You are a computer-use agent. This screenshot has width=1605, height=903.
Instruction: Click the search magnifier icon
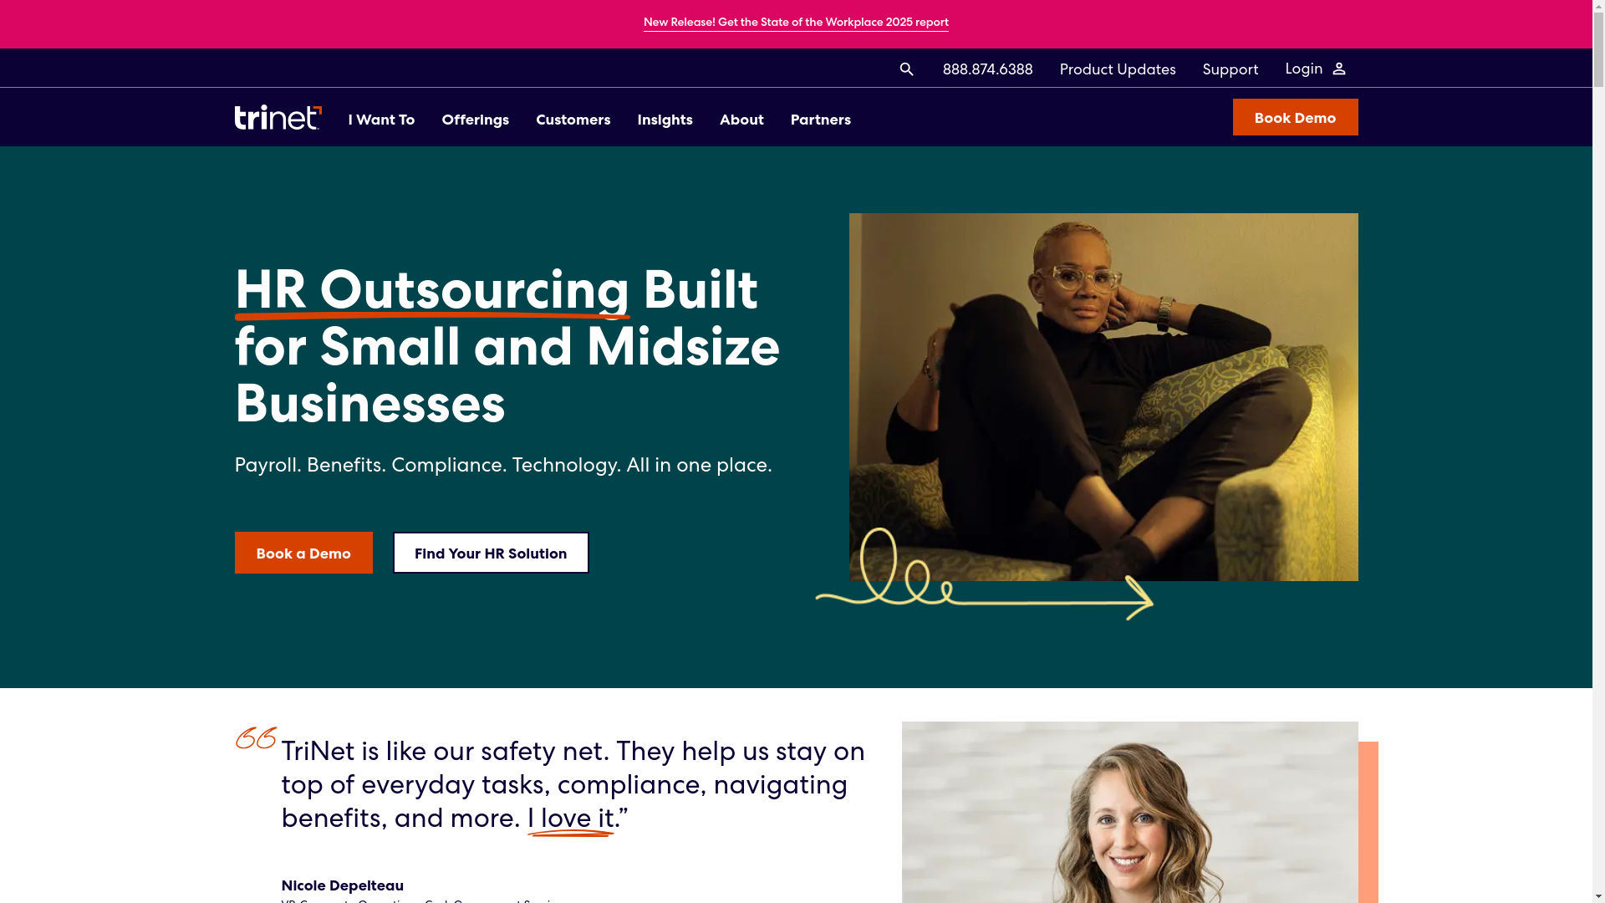906,69
